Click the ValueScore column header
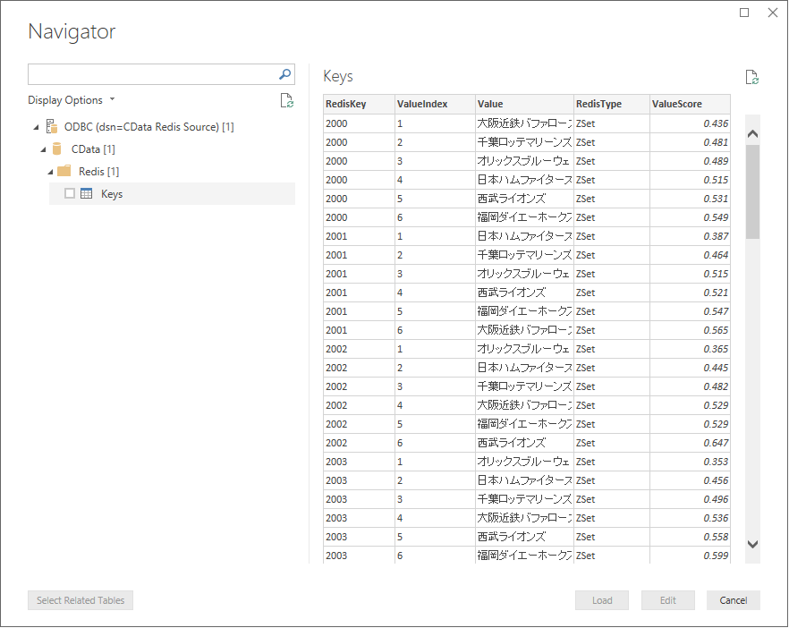This screenshot has height=628, width=789. click(x=690, y=104)
